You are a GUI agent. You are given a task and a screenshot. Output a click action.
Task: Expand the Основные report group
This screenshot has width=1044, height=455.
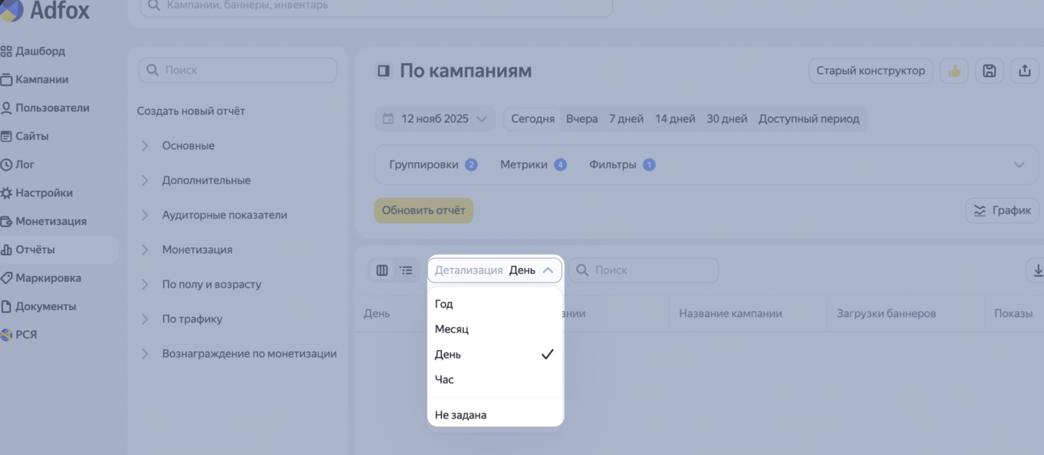click(x=188, y=146)
